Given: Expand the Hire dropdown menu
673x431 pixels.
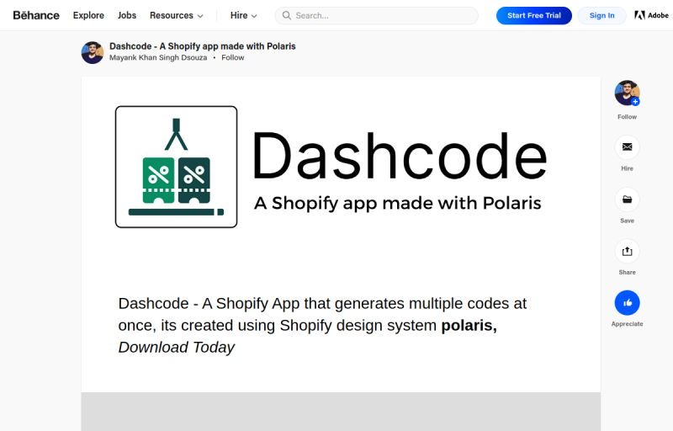Looking at the screenshot, I should click(x=243, y=15).
